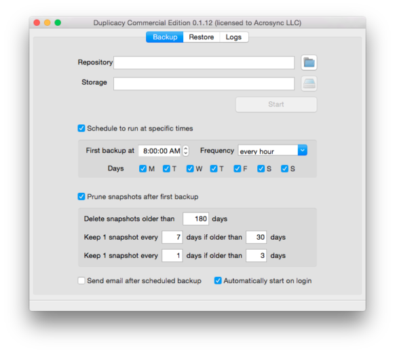
Task: Uncheck Schedule to run at specific times
Action: 81,128
